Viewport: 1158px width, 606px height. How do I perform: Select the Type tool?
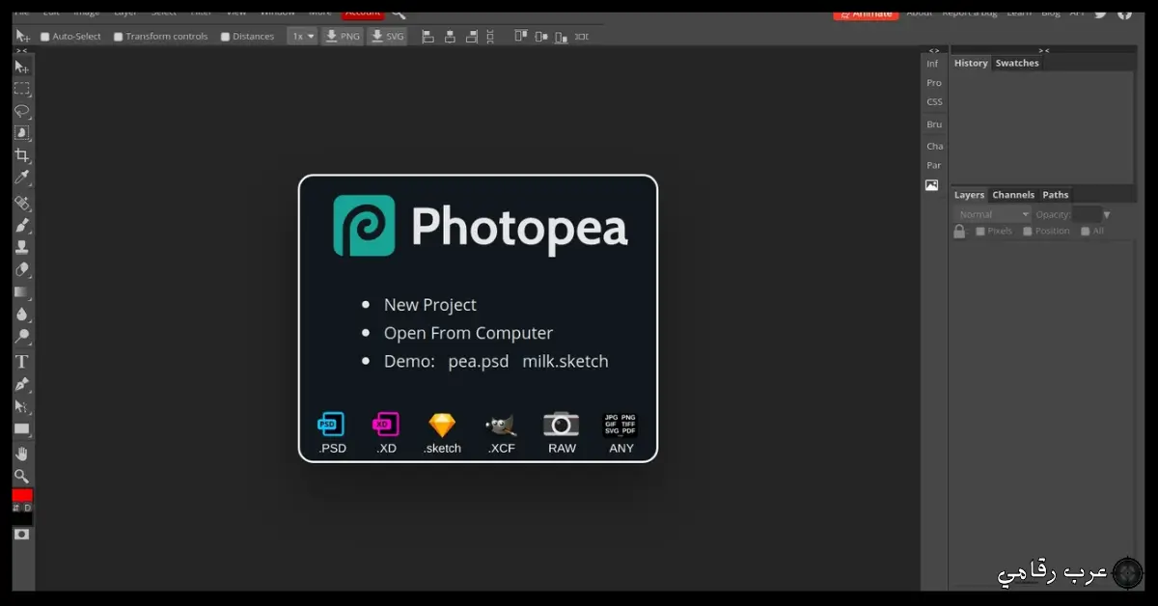[x=22, y=361]
